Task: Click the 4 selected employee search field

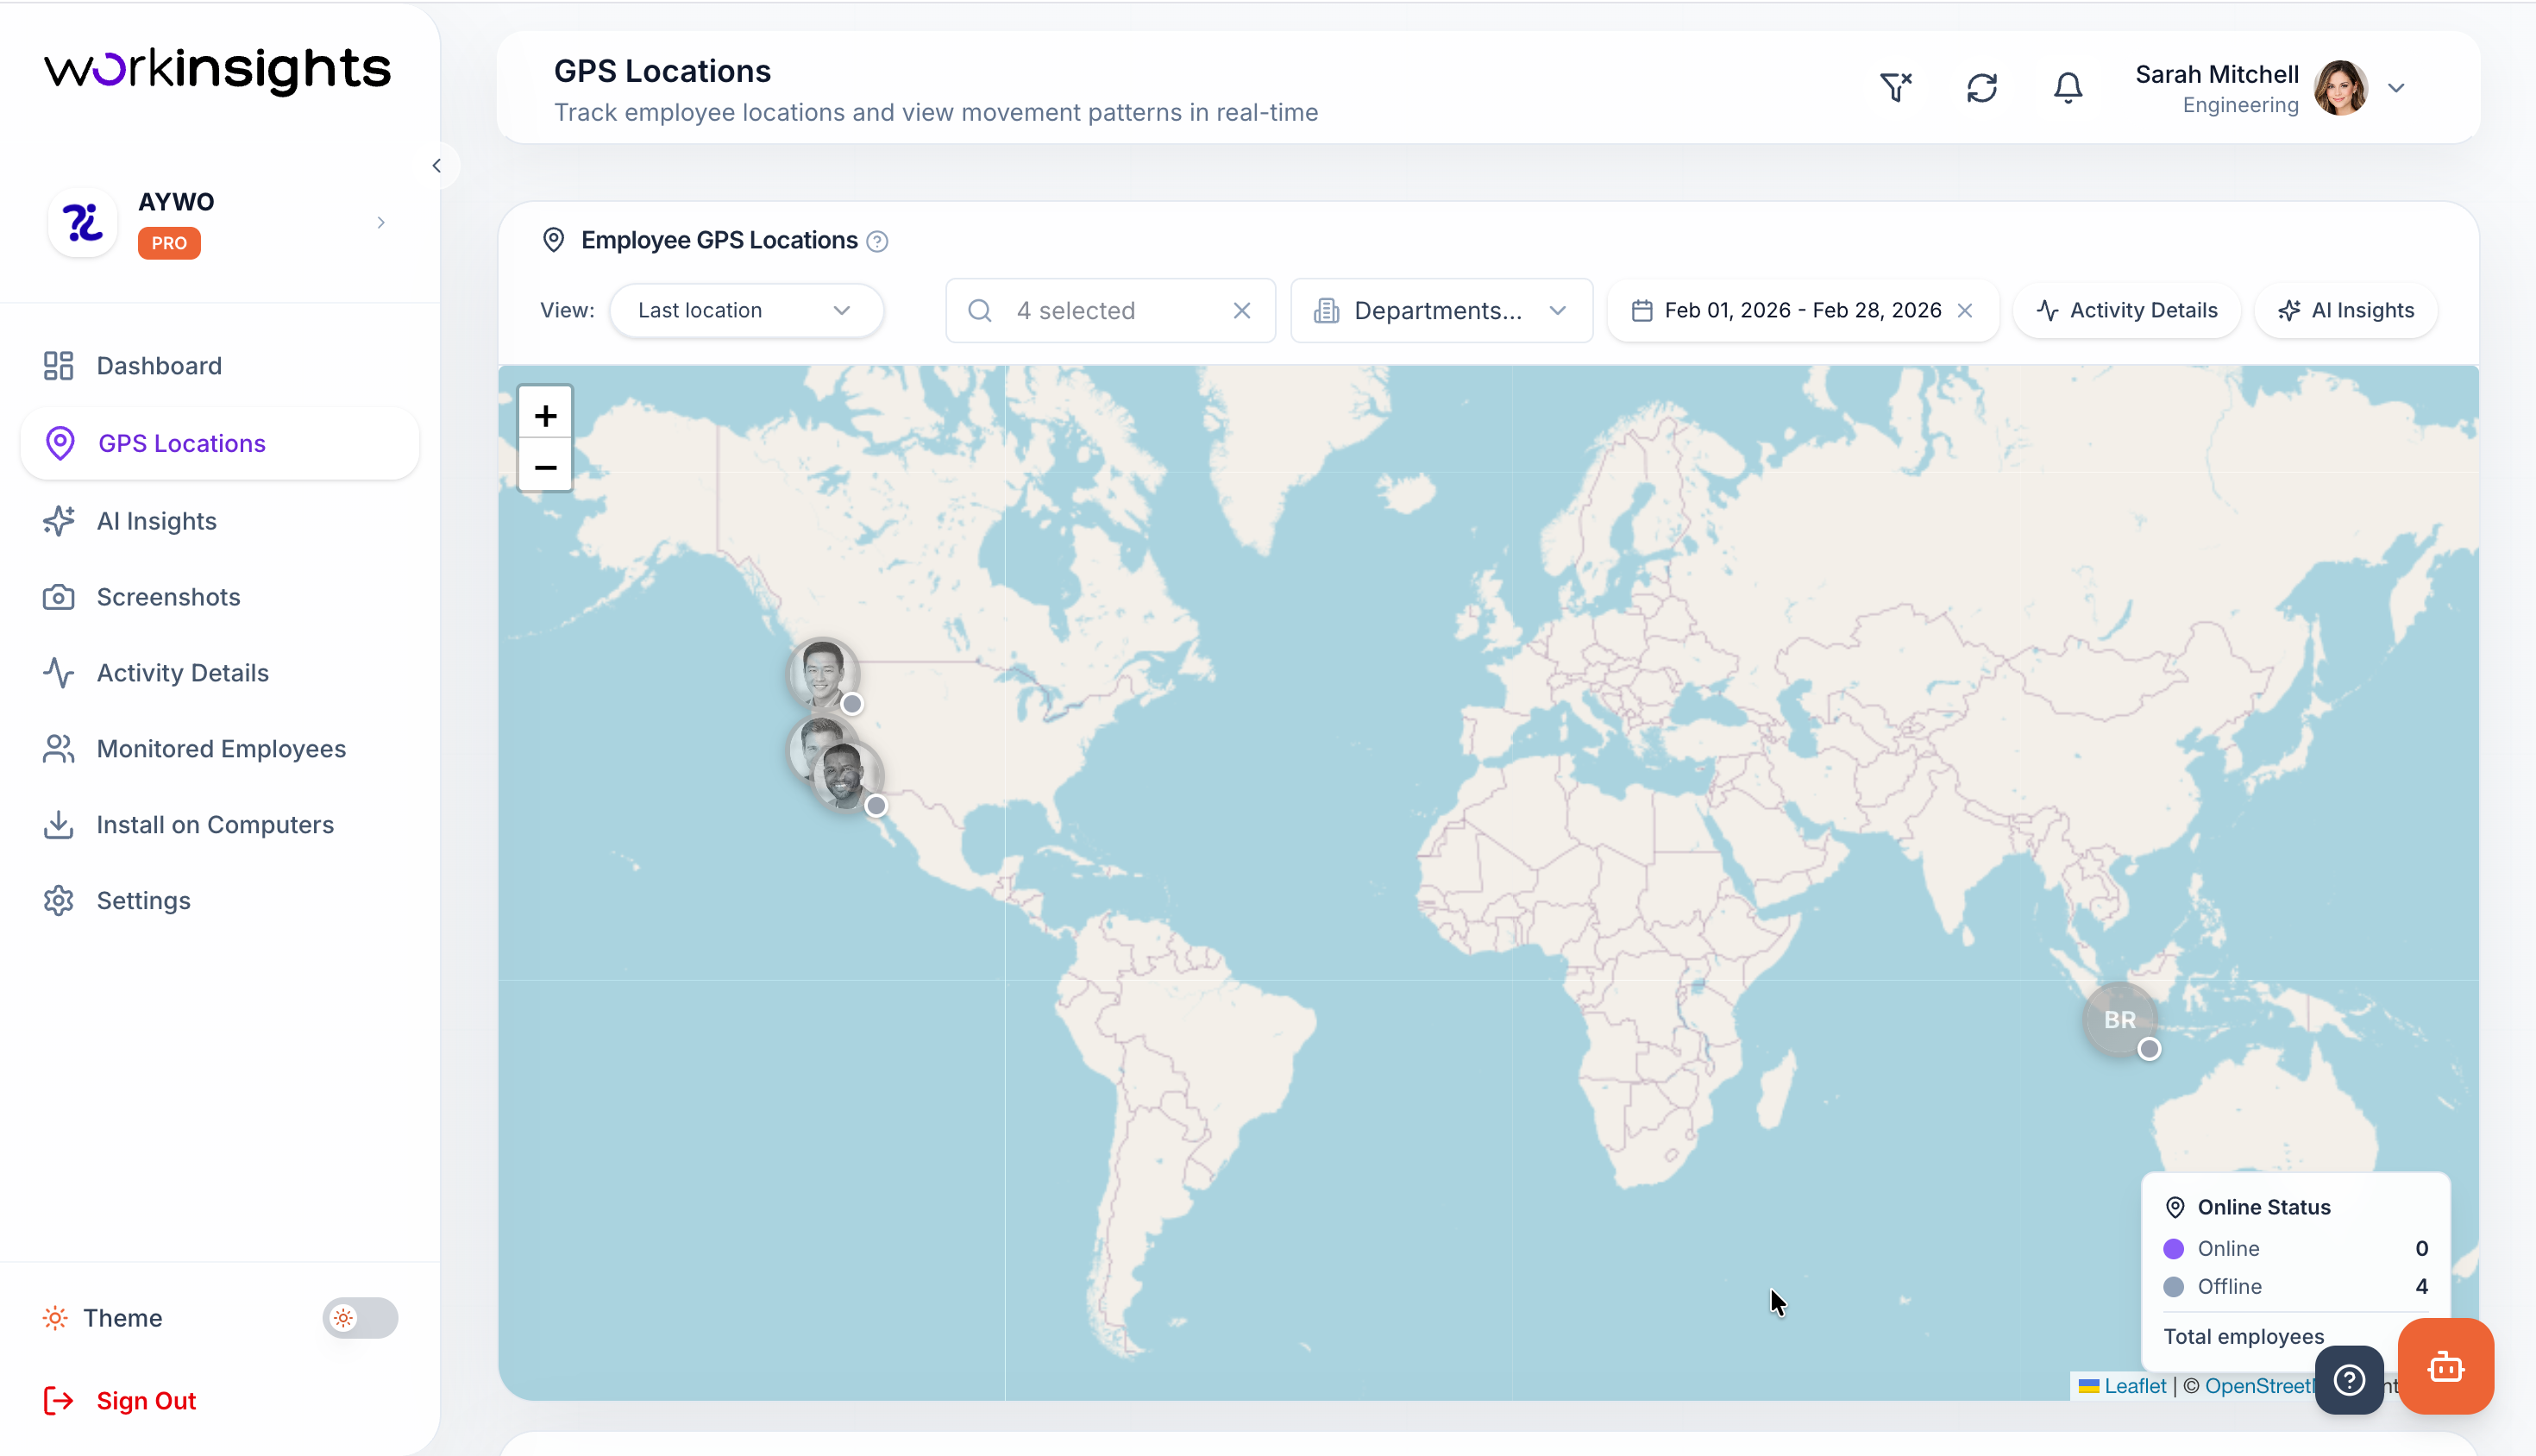Action: [x=1110, y=311]
